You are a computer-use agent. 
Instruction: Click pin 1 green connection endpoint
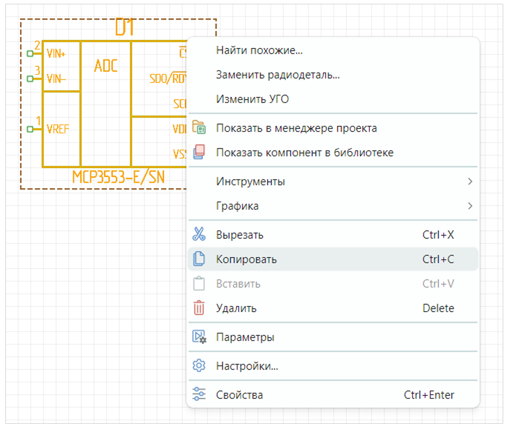[x=30, y=129]
